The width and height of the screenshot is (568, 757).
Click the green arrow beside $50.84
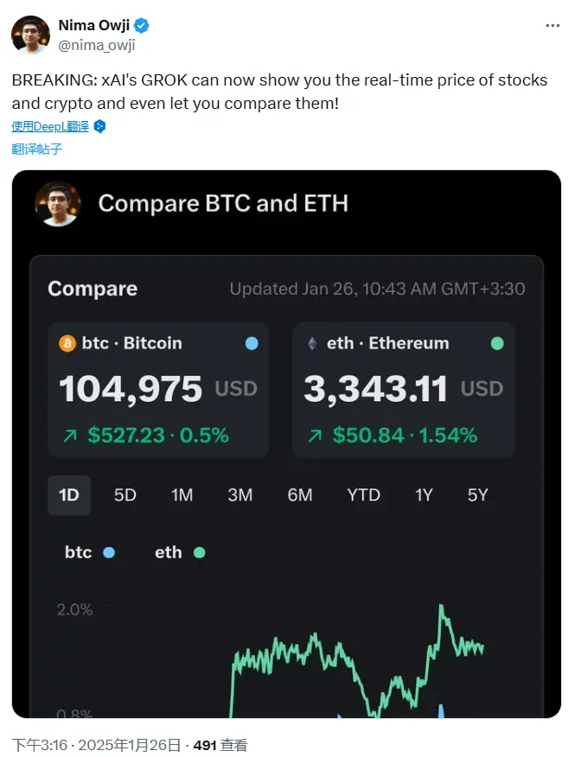pyautogui.click(x=313, y=435)
